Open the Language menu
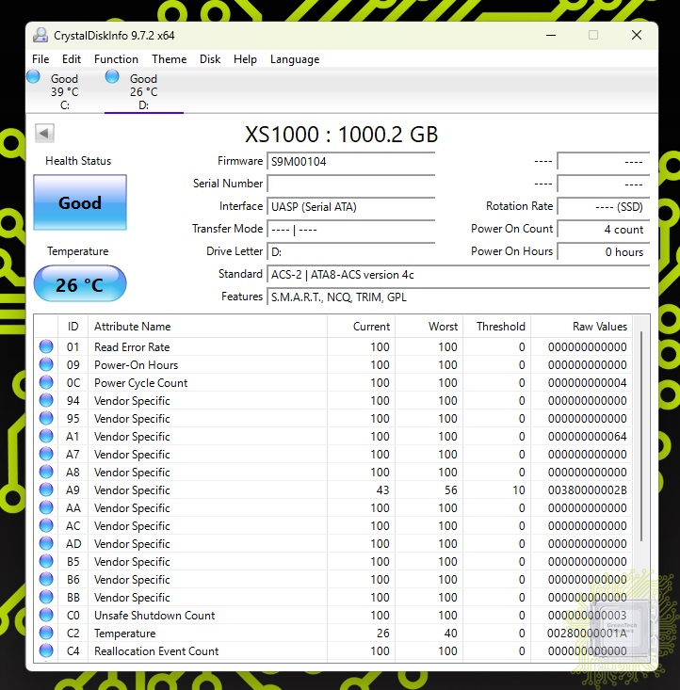 click(295, 59)
